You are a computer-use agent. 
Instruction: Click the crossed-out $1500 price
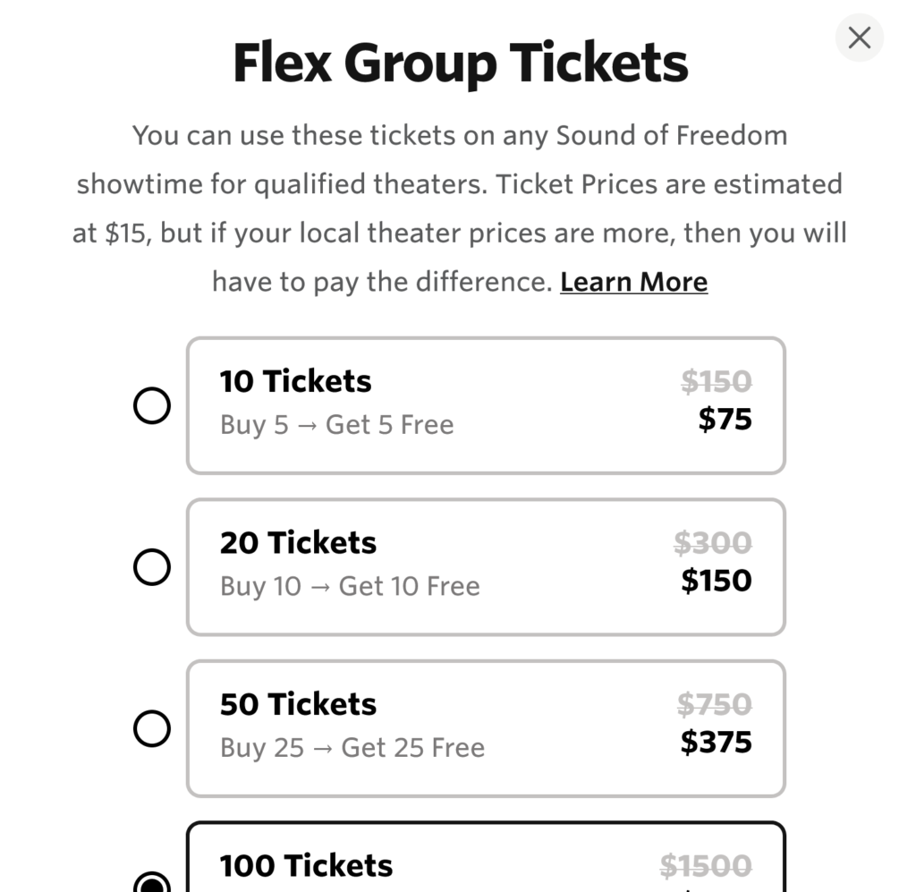point(706,865)
